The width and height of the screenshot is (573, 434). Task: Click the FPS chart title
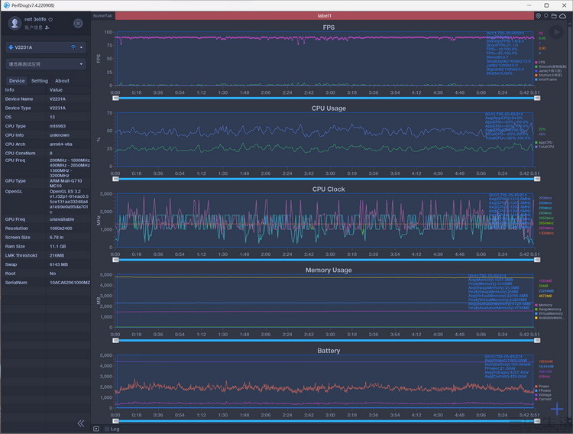(x=329, y=28)
